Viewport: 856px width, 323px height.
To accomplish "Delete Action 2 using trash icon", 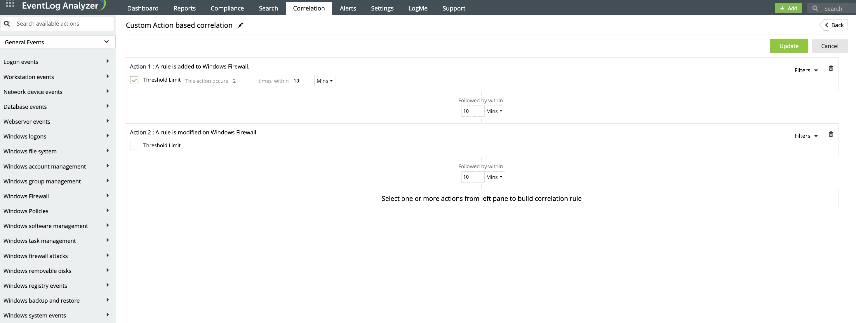I will point(831,134).
